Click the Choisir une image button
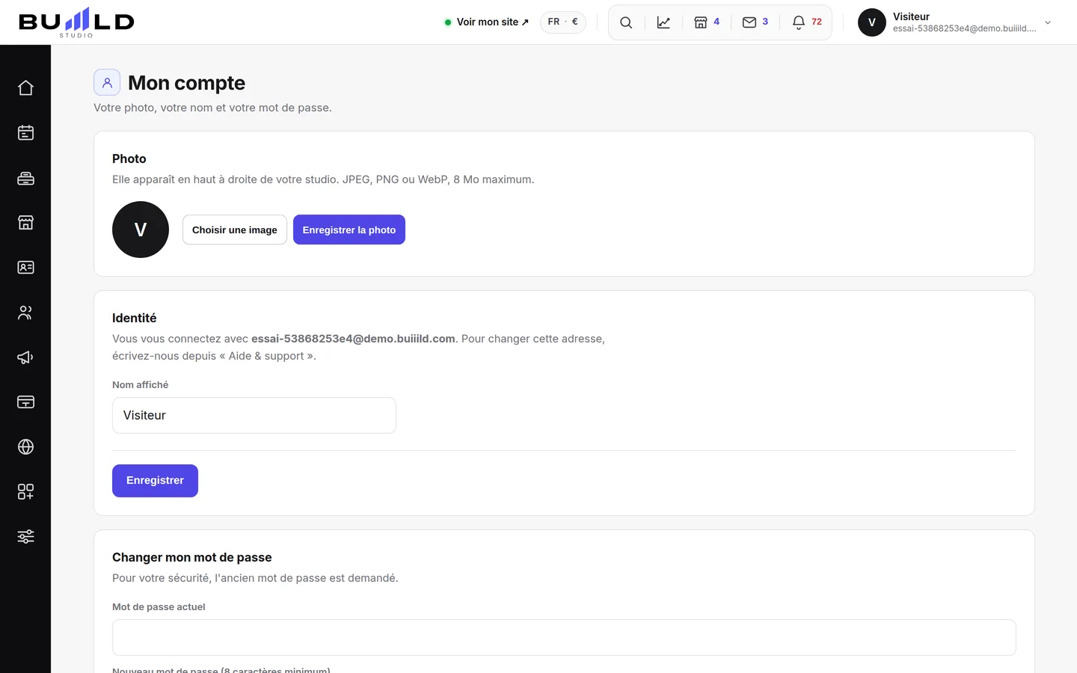 pyautogui.click(x=235, y=230)
